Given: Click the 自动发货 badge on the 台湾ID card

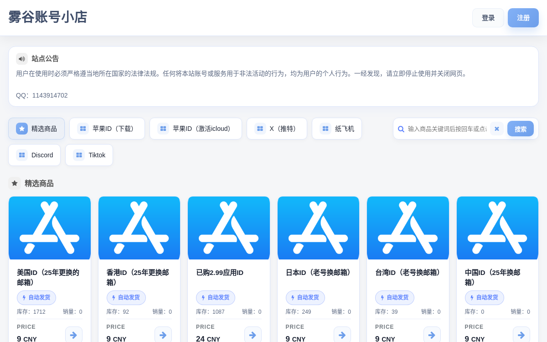Looking at the screenshot, I should (x=395, y=298).
